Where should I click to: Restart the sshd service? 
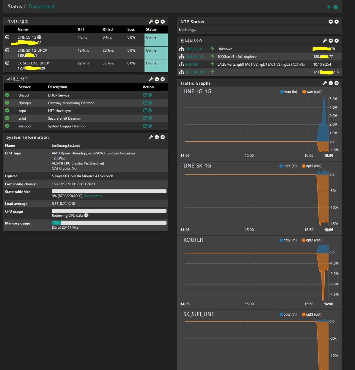[x=145, y=118]
